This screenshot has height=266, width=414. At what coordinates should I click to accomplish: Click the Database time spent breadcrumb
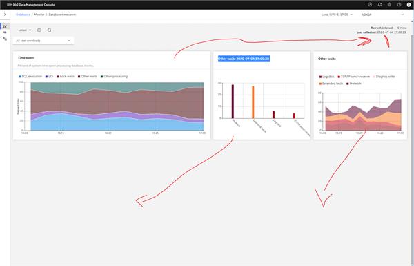[x=62, y=15]
